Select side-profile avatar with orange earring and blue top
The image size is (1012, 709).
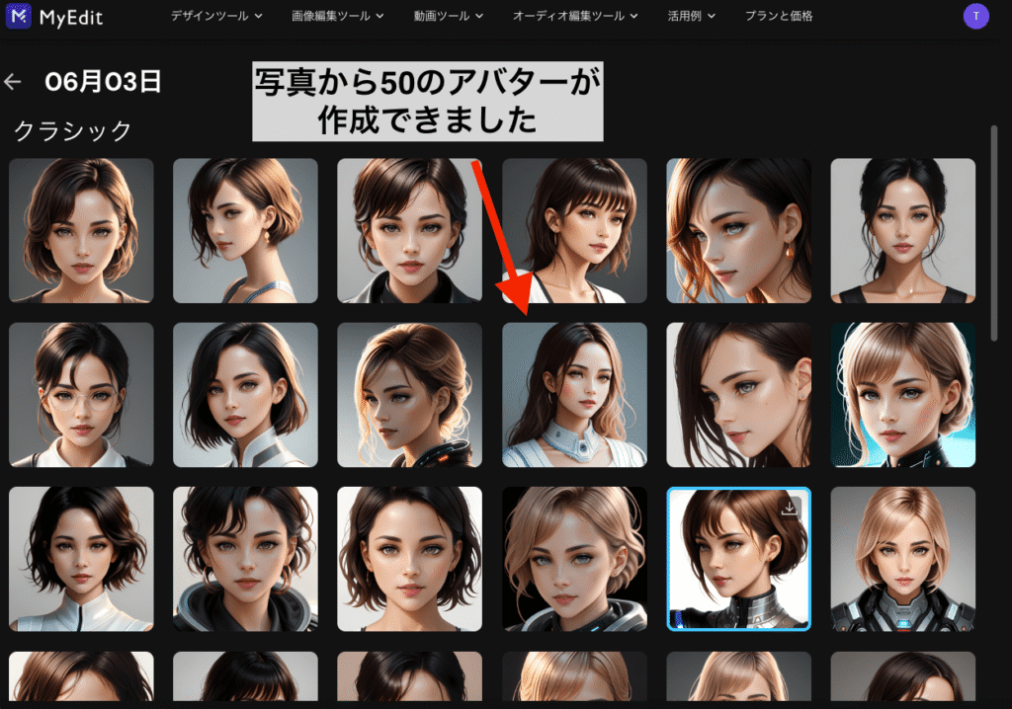(x=245, y=230)
